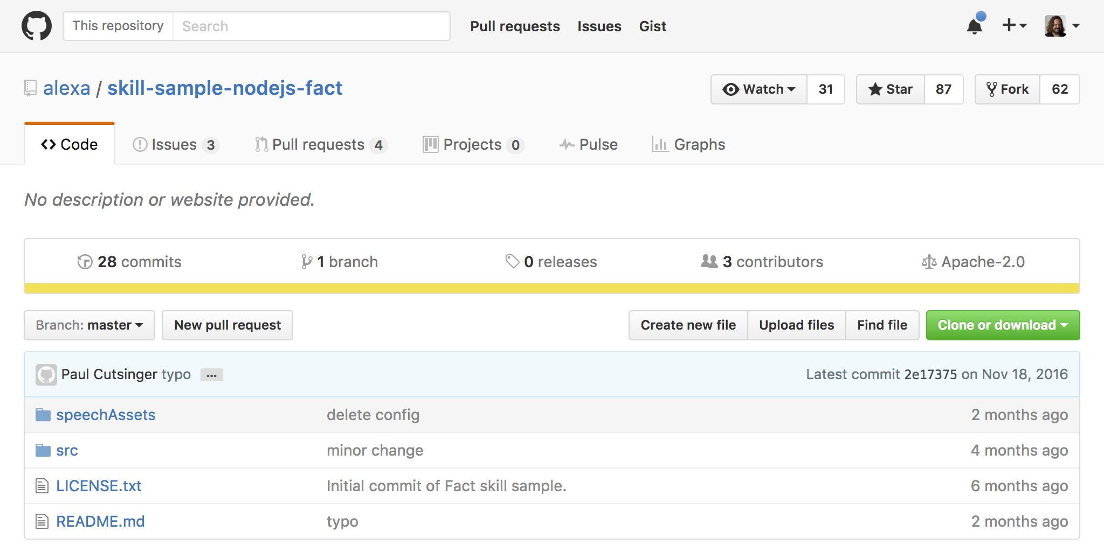
Task: Open Clone or download dropdown
Action: [1003, 325]
